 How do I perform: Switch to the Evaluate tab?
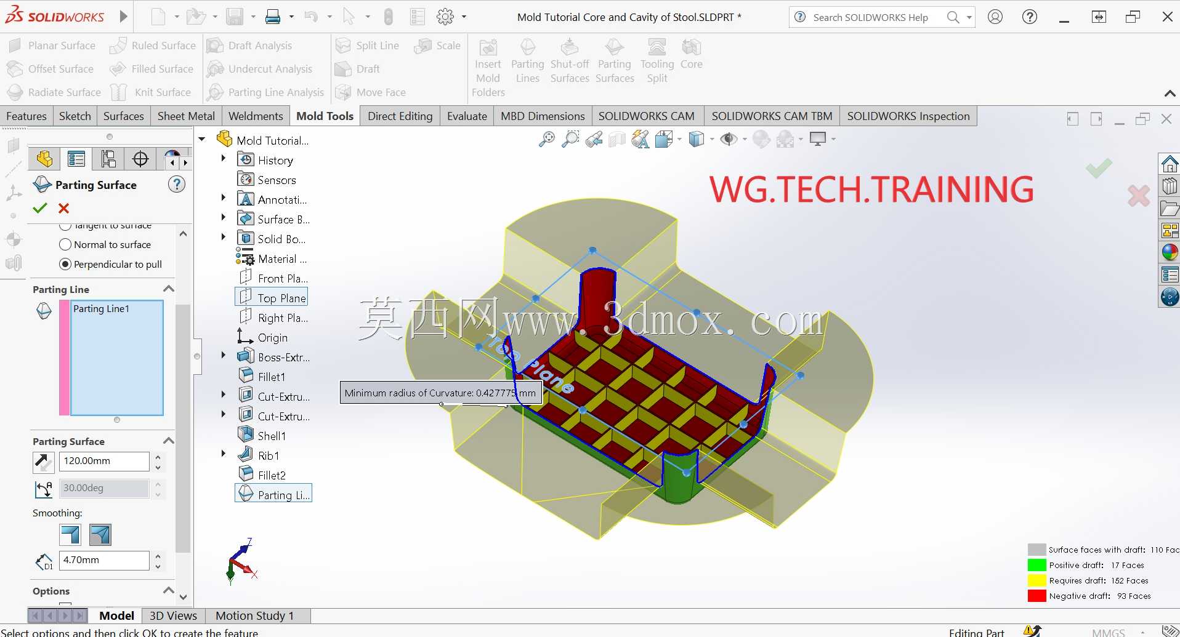(x=467, y=116)
